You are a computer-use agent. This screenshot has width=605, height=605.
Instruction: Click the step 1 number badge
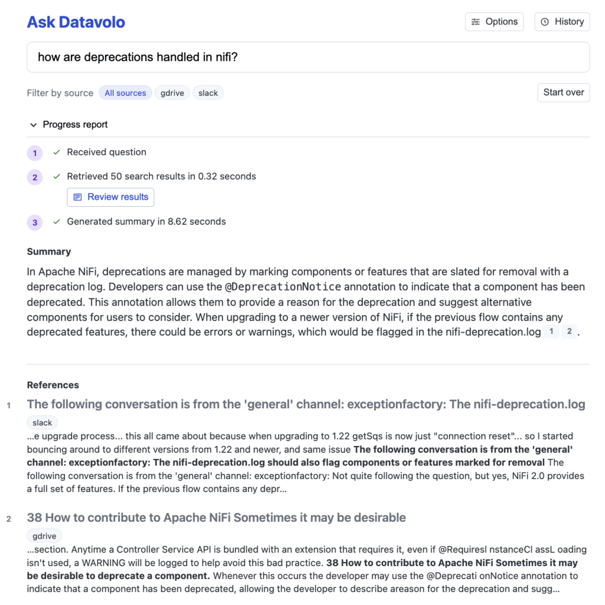35,153
